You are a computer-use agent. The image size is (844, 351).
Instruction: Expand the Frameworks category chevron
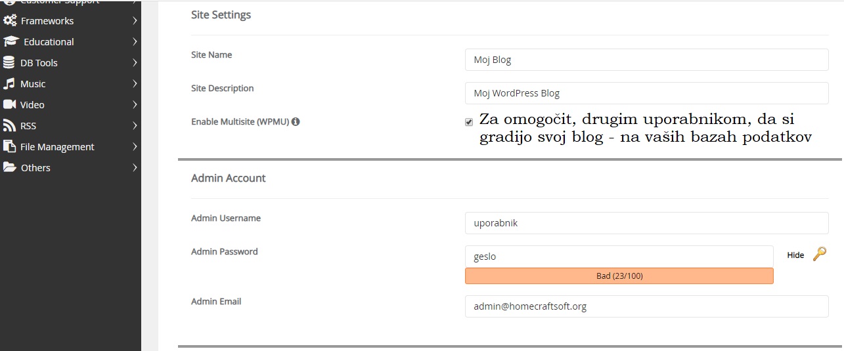(x=135, y=21)
